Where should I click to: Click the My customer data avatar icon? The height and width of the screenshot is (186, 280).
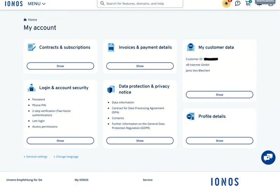pyautogui.click(x=190, y=47)
